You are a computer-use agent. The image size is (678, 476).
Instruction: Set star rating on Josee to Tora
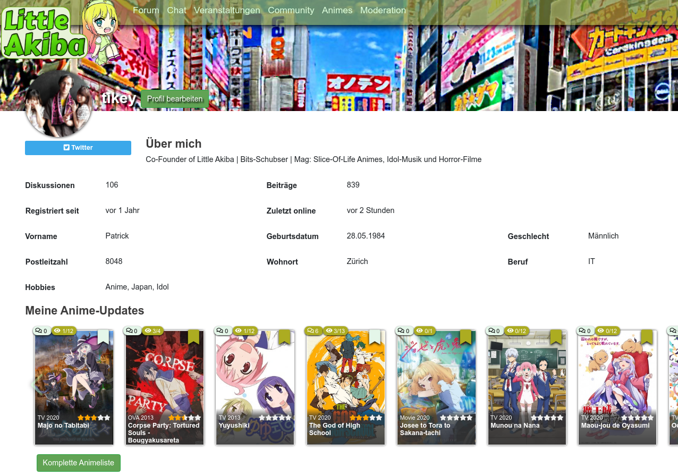(x=456, y=418)
